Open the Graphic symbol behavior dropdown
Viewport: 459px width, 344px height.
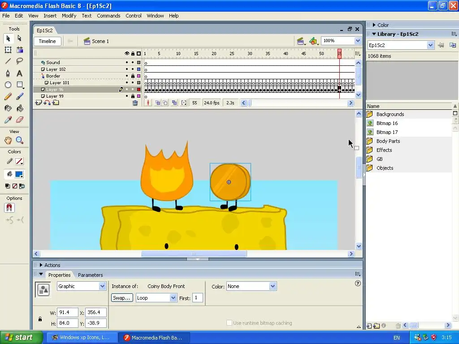[102, 286]
